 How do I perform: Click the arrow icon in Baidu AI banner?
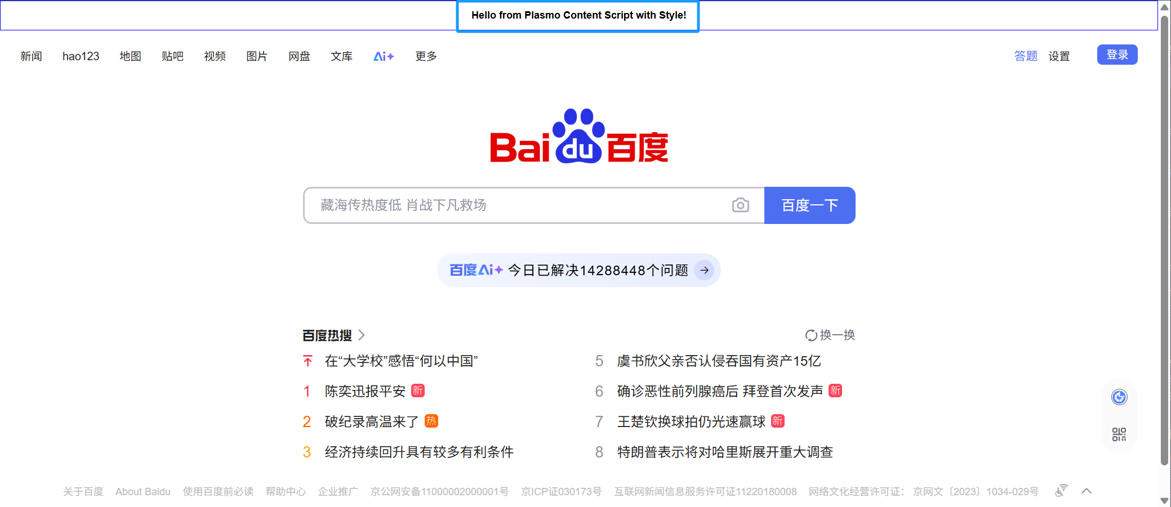(x=704, y=270)
